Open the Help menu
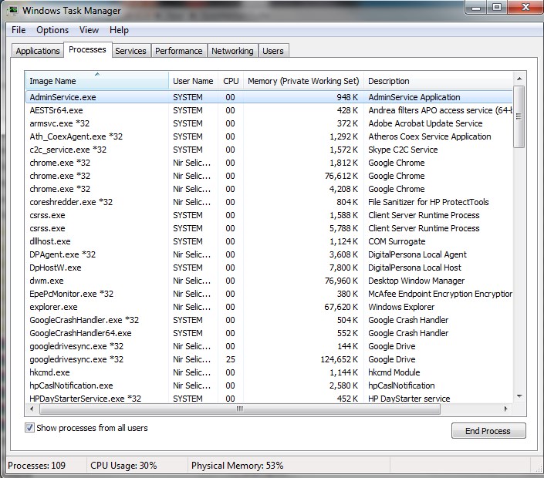Viewport: 544px width, 478px height. (119, 30)
